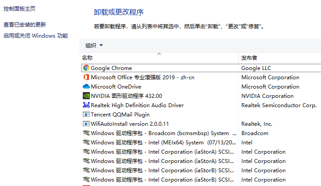Screen dimensions: 321x186
Task: Sort list by 发布者 column header
Action: 249,58
